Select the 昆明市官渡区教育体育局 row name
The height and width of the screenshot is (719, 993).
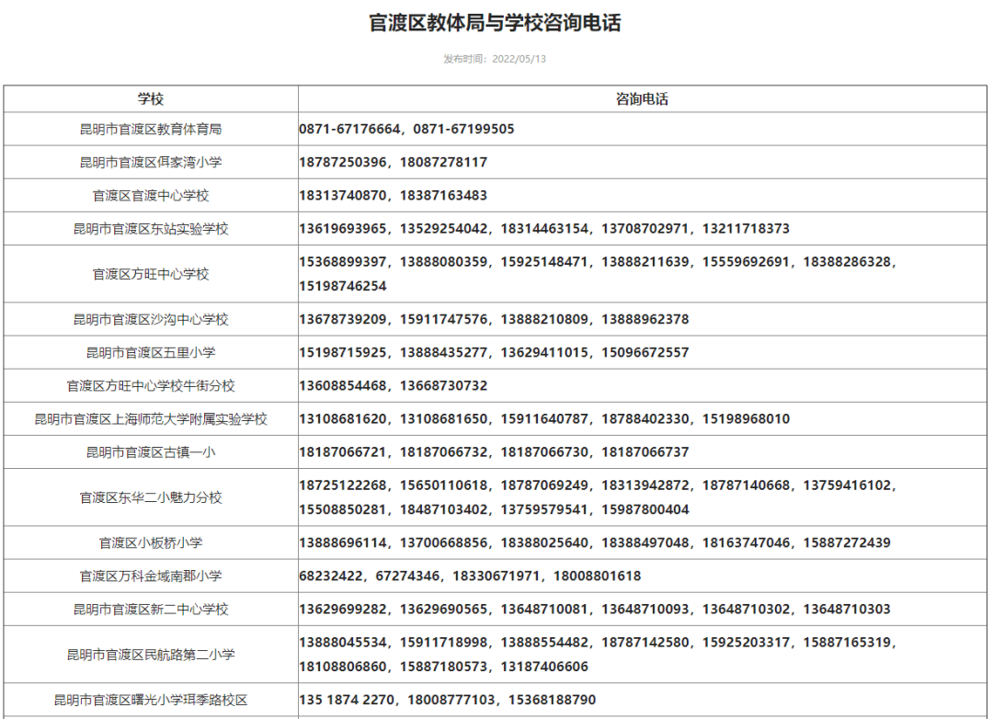pos(151,130)
